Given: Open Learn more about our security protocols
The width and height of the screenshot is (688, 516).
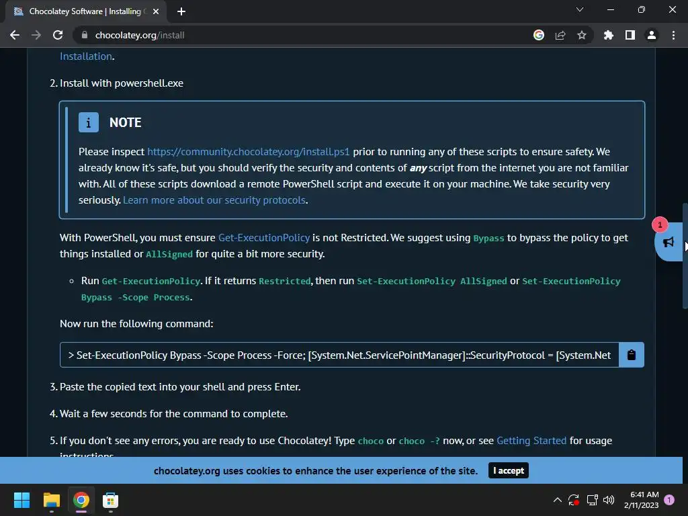Looking at the screenshot, I should point(214,200).
